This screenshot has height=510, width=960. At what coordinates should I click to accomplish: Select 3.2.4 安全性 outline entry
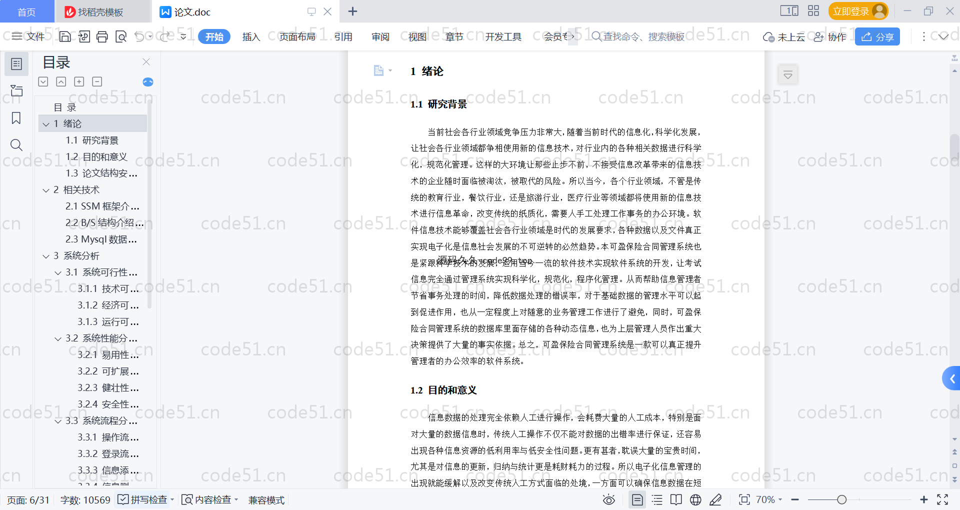point(108,404)
